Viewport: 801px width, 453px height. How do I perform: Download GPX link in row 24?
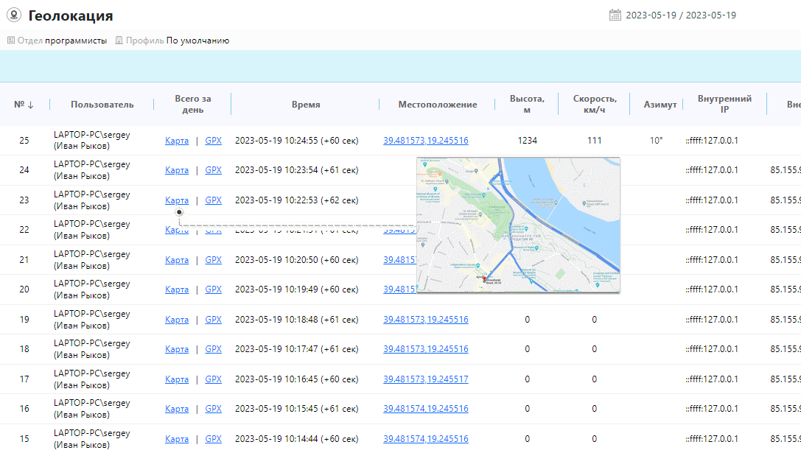click(213, 170)
